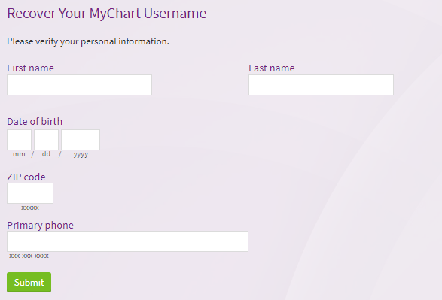Submit the username recovery form
This screenshot has width=442, height=300.
click(x=29, y=282)
